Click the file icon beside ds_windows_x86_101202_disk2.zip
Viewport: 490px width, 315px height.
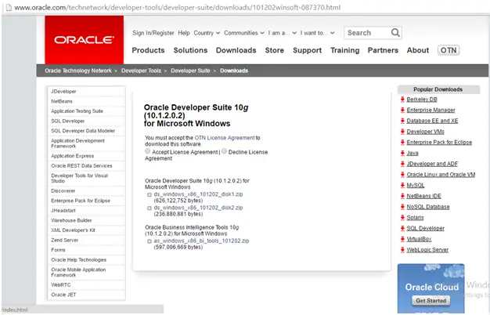150,208
